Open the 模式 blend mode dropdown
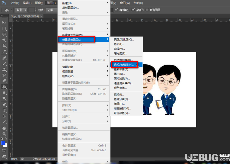The image size is (230, 164). (x=52, y=10)
